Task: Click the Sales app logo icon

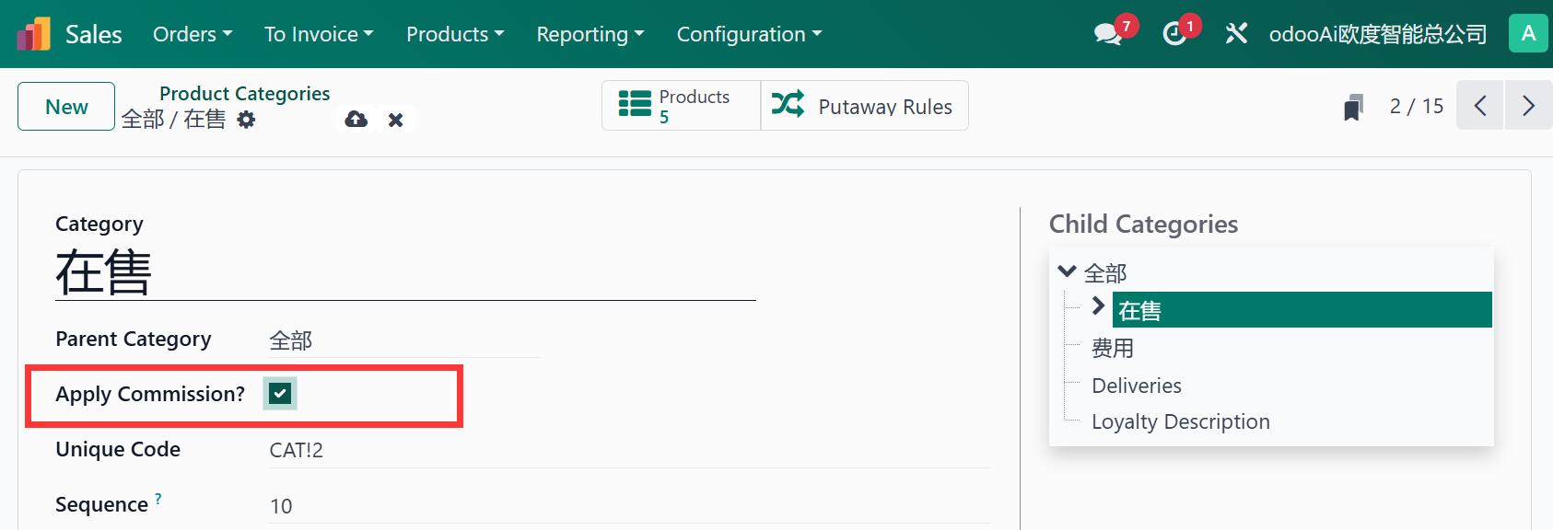Action: [34, 34]
